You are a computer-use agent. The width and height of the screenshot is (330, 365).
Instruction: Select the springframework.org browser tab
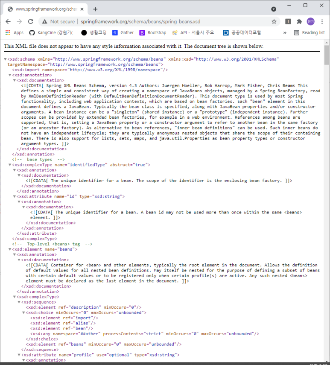pos(46,9)
